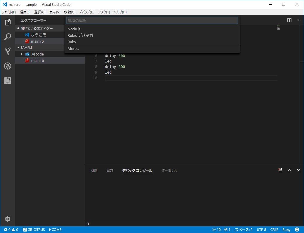Choose More... in the environment list
This screenshot has width=304, height=233.
click(x=152, y=49)
